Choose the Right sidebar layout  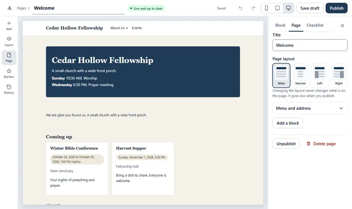coord(339,75)
